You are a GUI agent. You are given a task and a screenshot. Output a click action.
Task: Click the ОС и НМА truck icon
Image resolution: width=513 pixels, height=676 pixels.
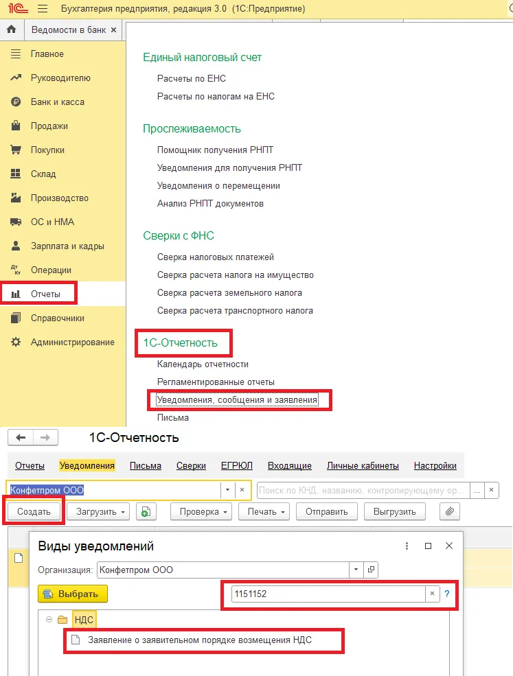click(x=16, y=222)
